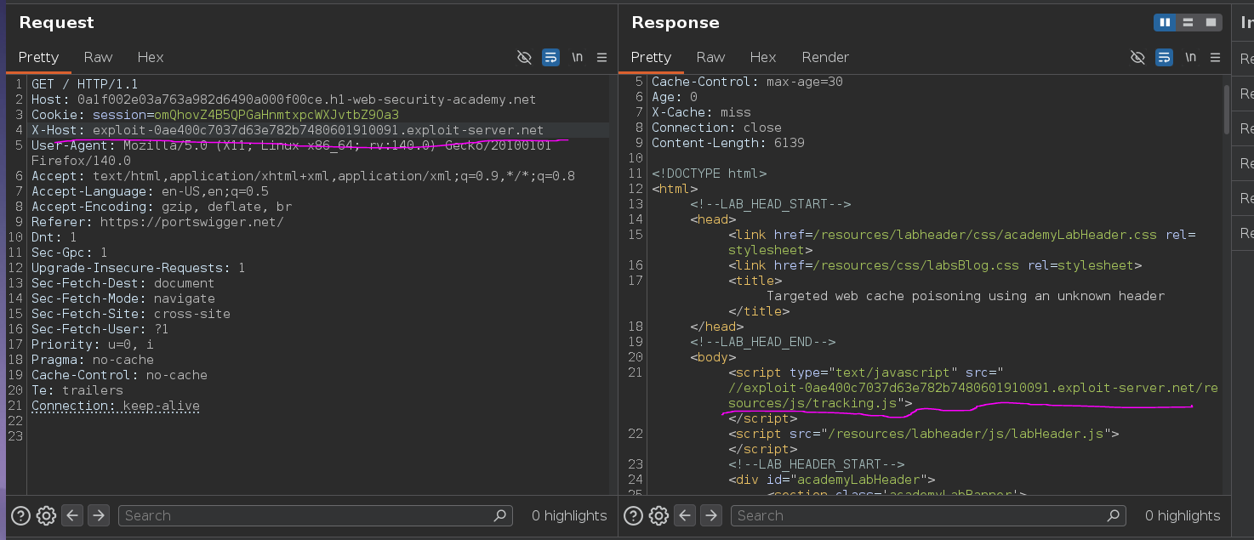The image size is (1254, 540).
Task: Click the Referer header line
Action: pyautogui.click(x=157, y=222)
